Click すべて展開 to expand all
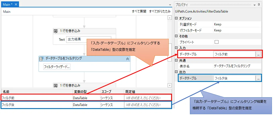Viewport: 273px width, 115px height. tap(139, 11)
